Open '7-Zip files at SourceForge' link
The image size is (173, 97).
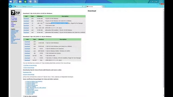click(x=30, y=65)
